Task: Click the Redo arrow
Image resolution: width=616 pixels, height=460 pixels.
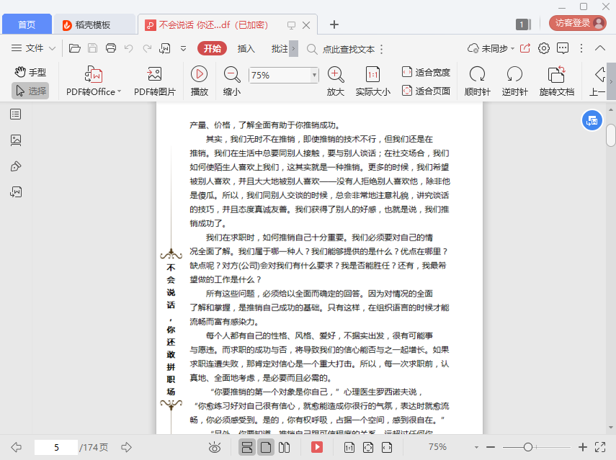Action: pos(147,48)
